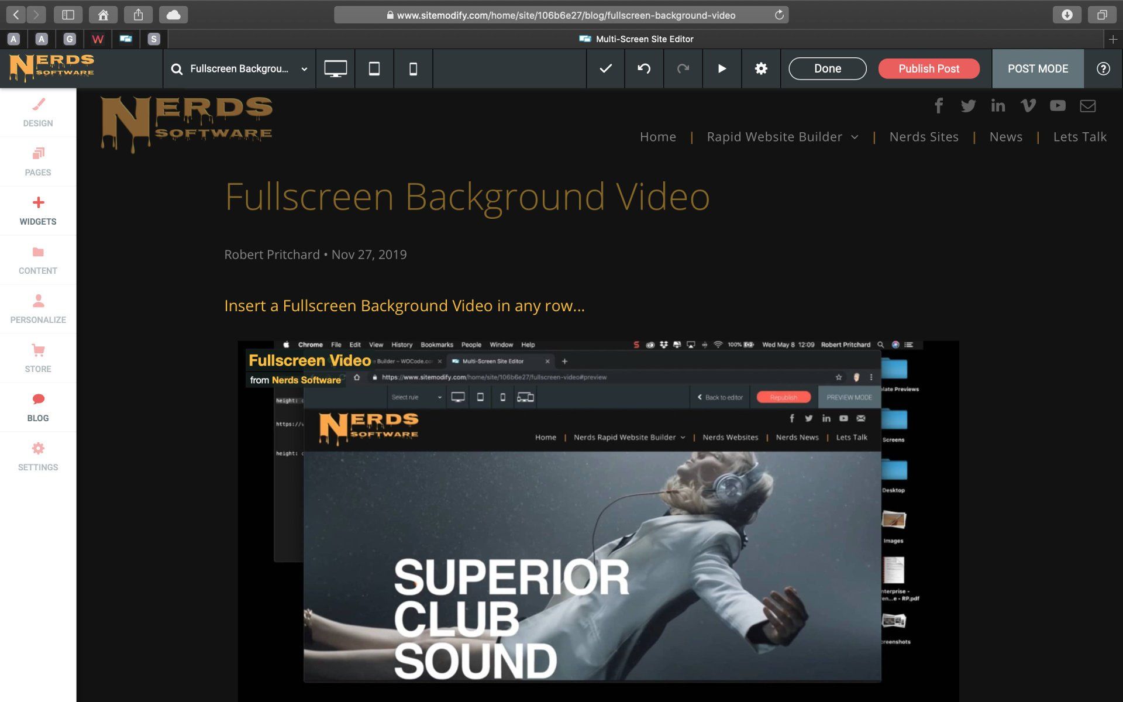Open the site Settings panel in sidebar
This screenshot has width=1123, height=702.
pyautogui.click(x=38, y=457)
